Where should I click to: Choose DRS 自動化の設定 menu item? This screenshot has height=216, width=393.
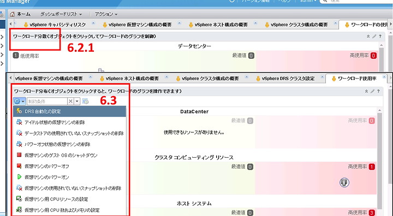pos(70,112)
